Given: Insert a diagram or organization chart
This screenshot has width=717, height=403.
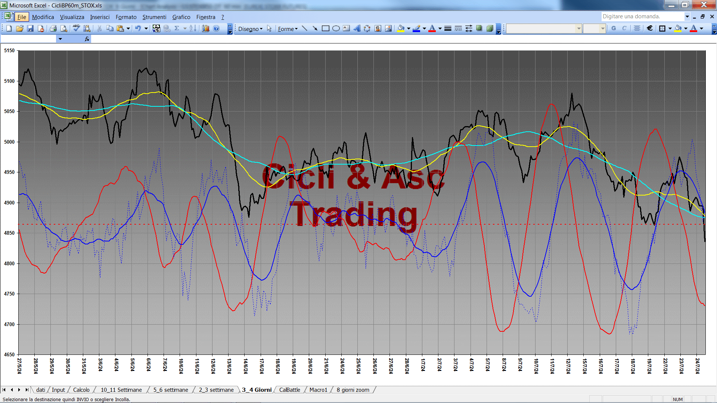Looking at the screenshot, I should 367,28.
